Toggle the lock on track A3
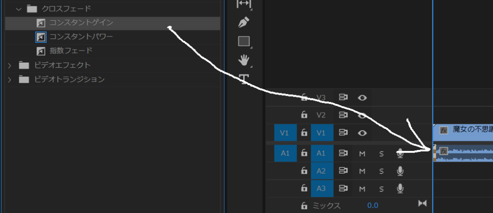493x213 pixels. click(304, 188)
